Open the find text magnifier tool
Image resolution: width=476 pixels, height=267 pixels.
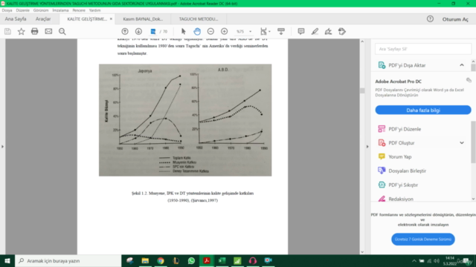coord(62,31)
